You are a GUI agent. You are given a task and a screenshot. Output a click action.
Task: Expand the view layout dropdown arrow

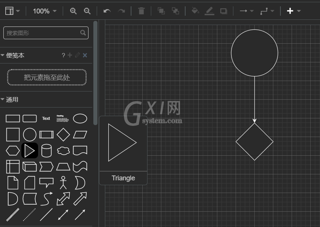18,11
